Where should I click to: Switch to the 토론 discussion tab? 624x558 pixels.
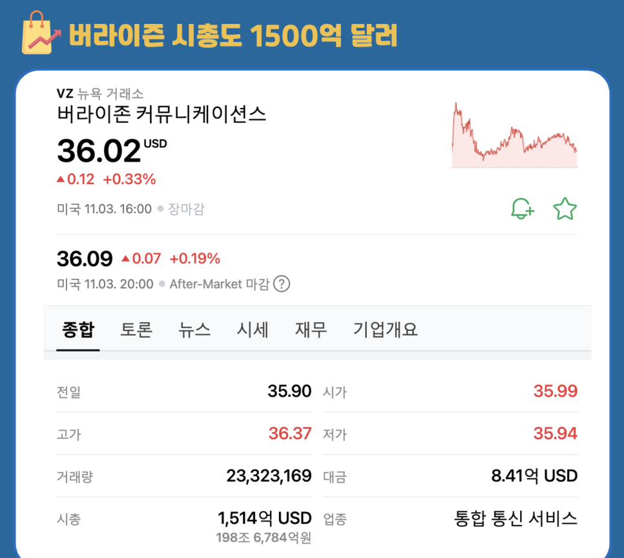pyautogui.click(x=136, y=330)
